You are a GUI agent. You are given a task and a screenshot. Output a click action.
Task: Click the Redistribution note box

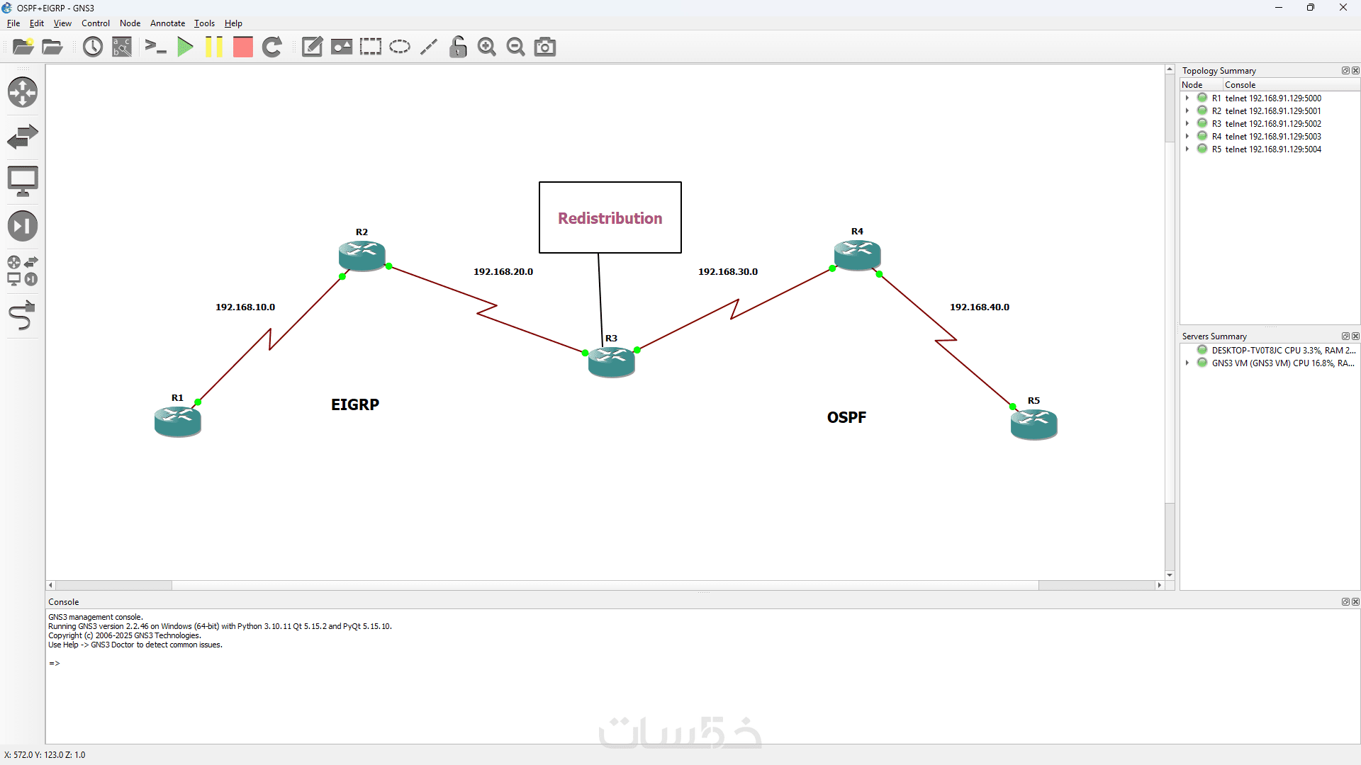point(610,217)
